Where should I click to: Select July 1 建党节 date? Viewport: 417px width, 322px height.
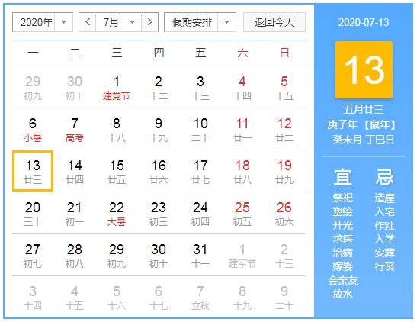click(117, 87)
